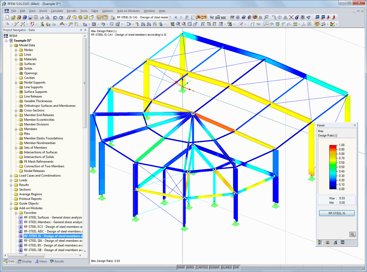
Task: Toggle member cross-section results display icon
Action: 266,24
